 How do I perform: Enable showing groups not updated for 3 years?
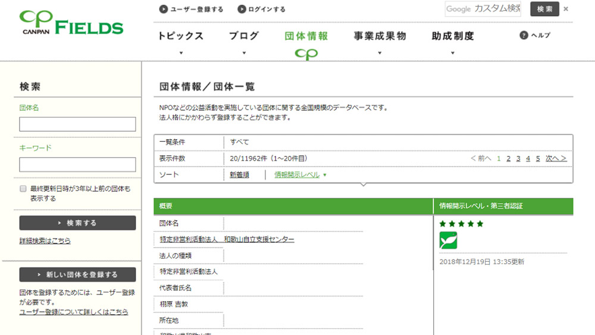23,189
